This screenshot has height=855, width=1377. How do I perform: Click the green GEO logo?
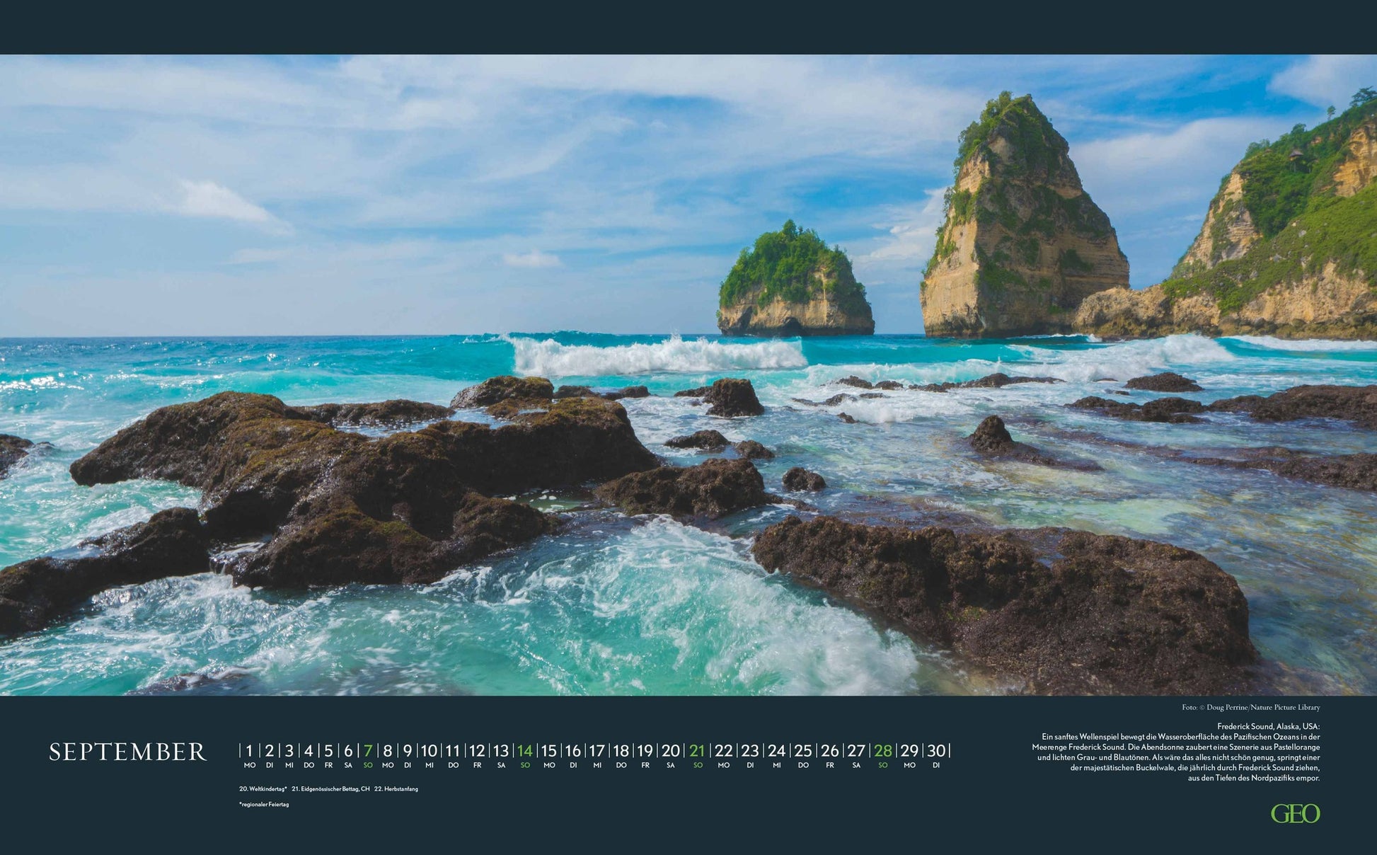pos(1295,814)
